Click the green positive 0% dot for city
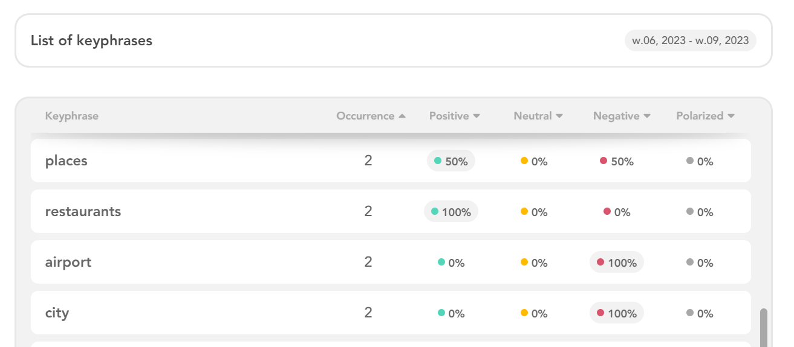Image resolution: width=794 pixels, height=347 pixels. point(441,313)
